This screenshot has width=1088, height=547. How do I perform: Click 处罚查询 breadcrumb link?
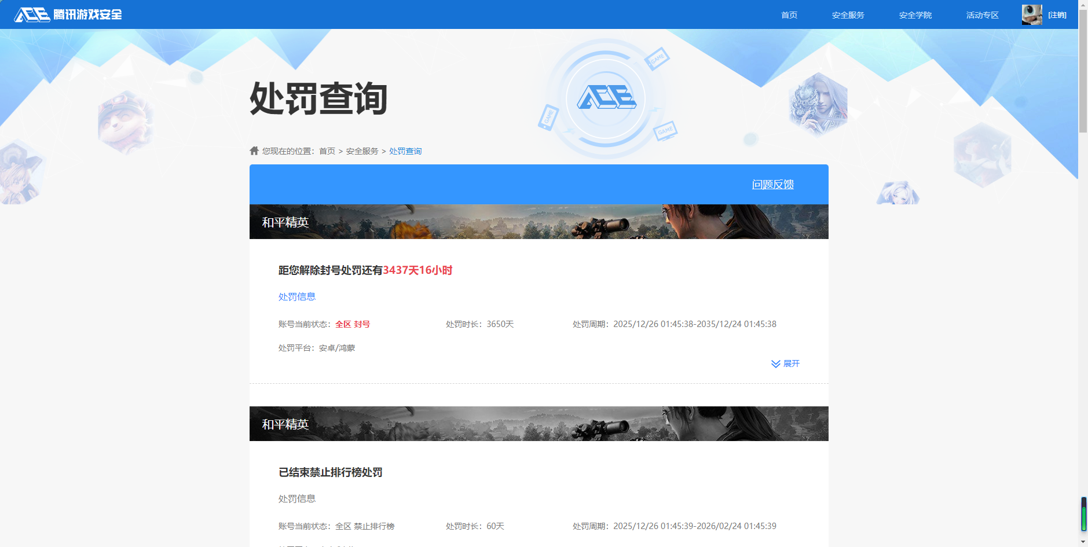(405, 151)
